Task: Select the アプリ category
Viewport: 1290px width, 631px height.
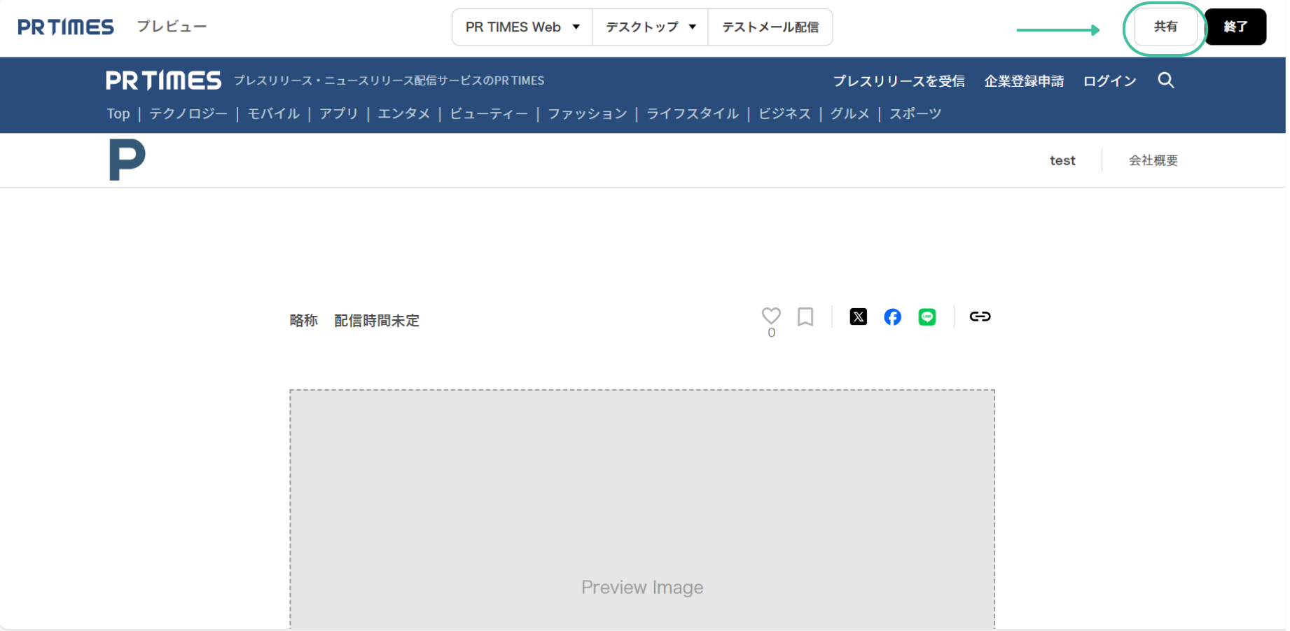Action: point(338,113)
